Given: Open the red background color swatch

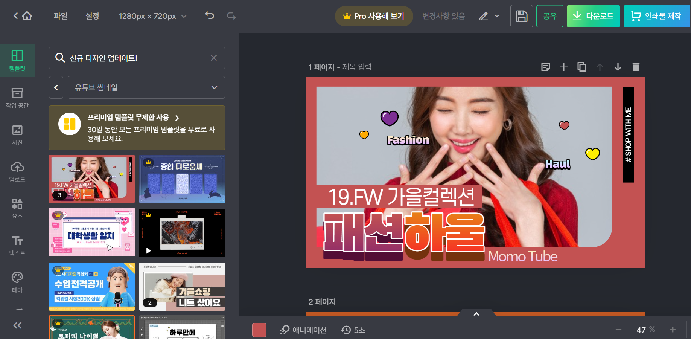Looking at the screenshot, I should click(x=259, y=330).
